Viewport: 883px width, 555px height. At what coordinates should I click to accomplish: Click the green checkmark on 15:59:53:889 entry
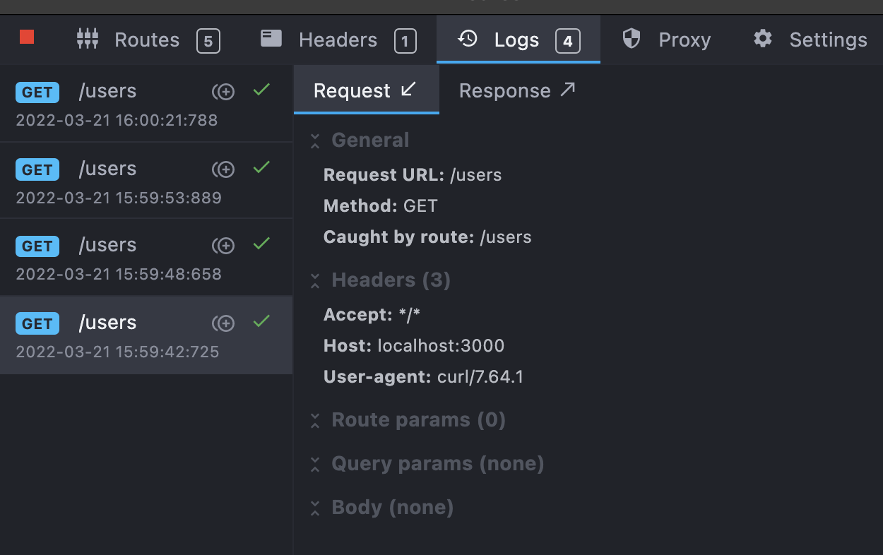click(x=261, y=167)
